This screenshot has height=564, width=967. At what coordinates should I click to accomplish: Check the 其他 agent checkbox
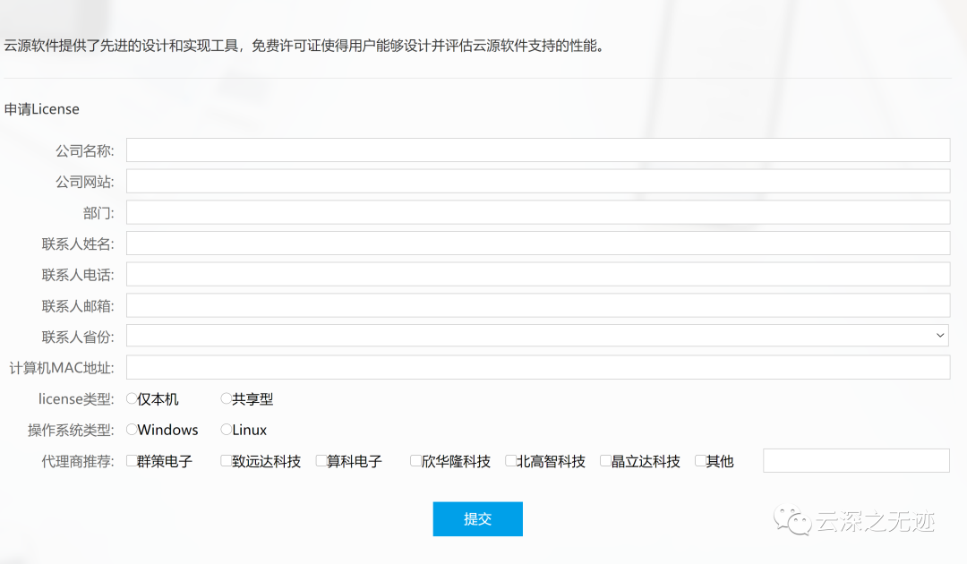700,461
